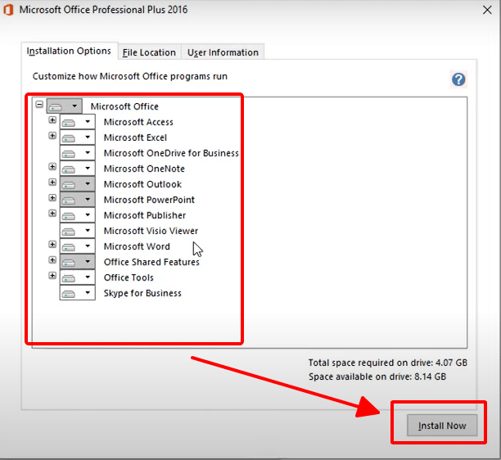Screen dimensions: 501x460
Task: Select the Microsoft Office tree label
Action: pos(124,106)
